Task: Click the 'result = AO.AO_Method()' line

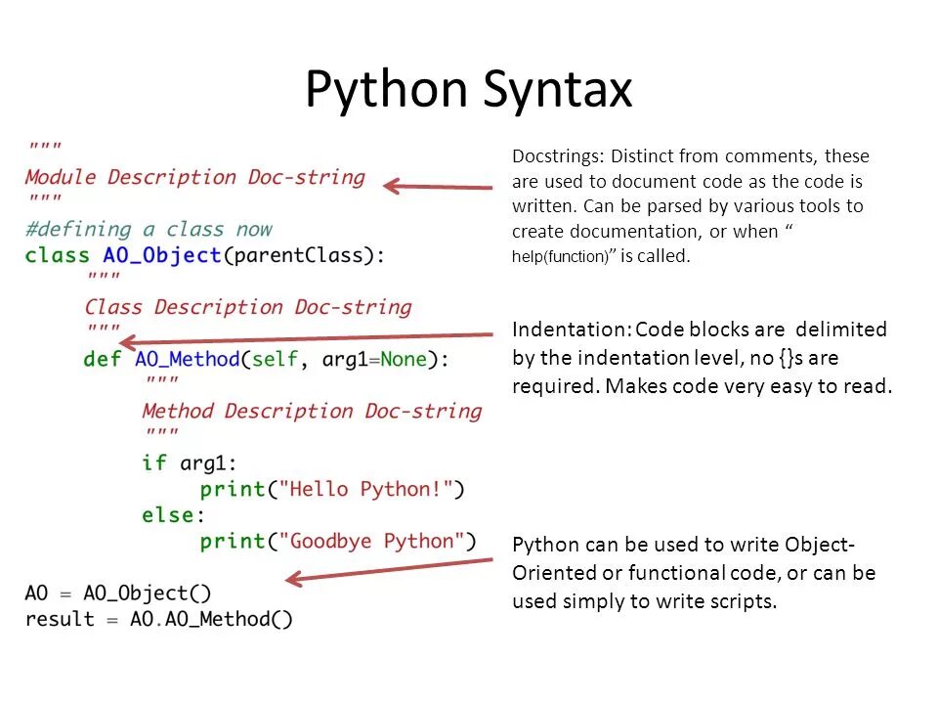Action: tap(158, 619)
